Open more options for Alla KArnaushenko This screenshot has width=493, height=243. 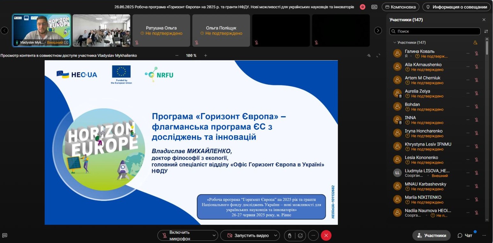pos(468,67)
